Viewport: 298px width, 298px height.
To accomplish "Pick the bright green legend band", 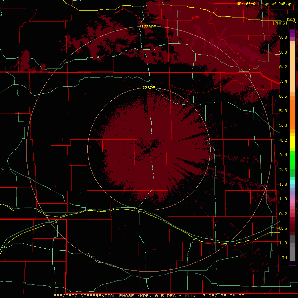I will coord(292,160).
